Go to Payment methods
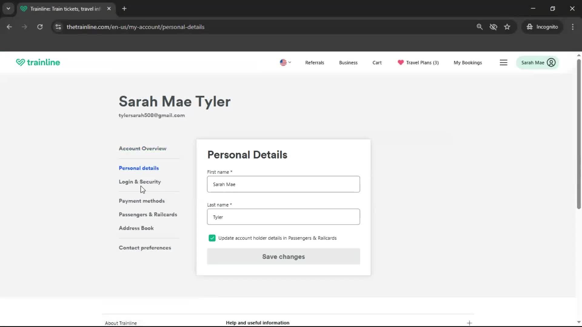Screen dimensions: 582x327 (x=142, y=201)
